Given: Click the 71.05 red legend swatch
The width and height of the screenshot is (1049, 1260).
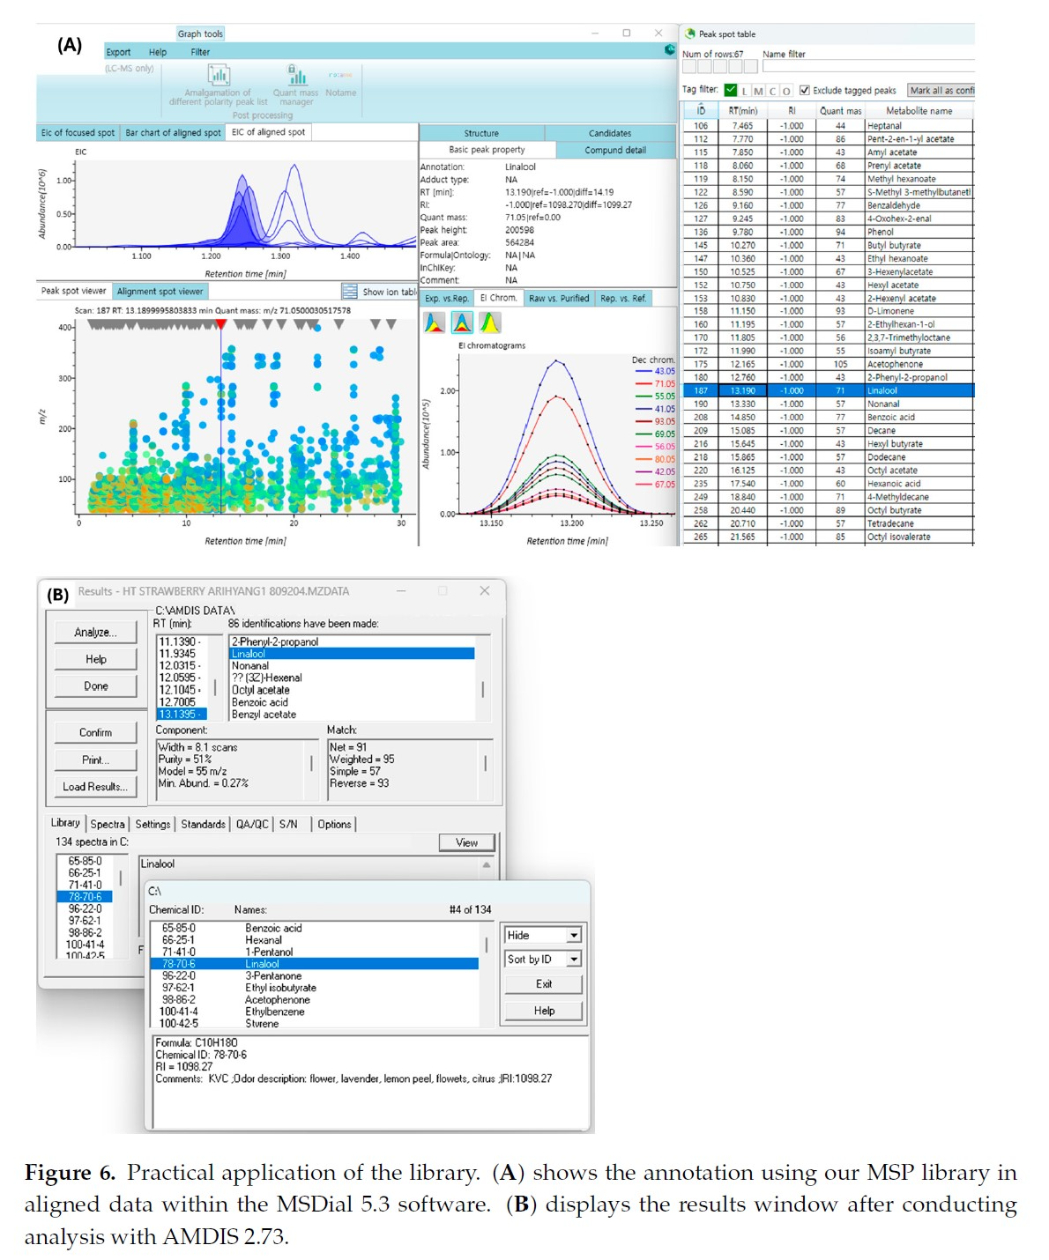Looking at the screenshot, I should pyautogui.click(x=643, y=383).
